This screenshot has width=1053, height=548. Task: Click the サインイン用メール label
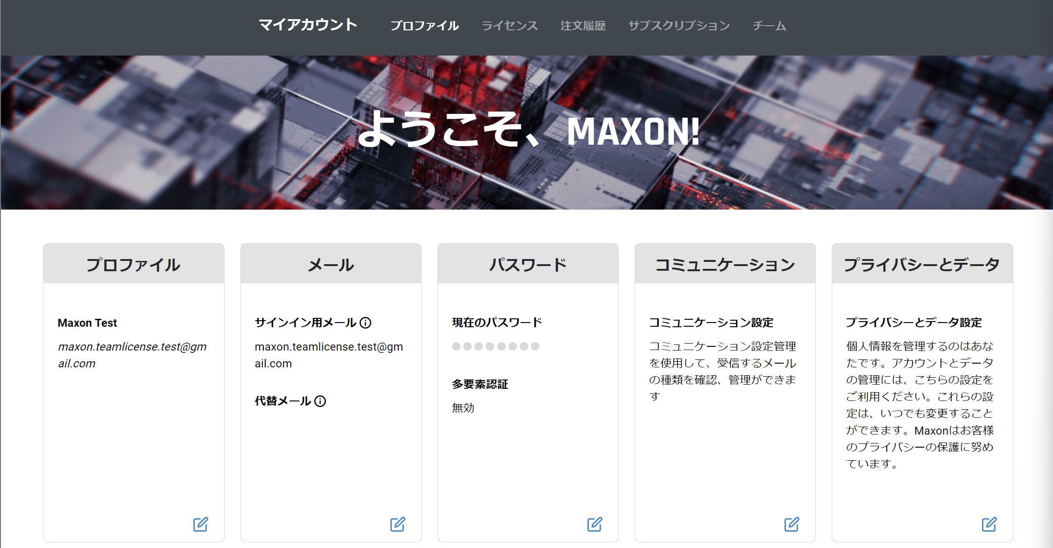click(306, 323)
